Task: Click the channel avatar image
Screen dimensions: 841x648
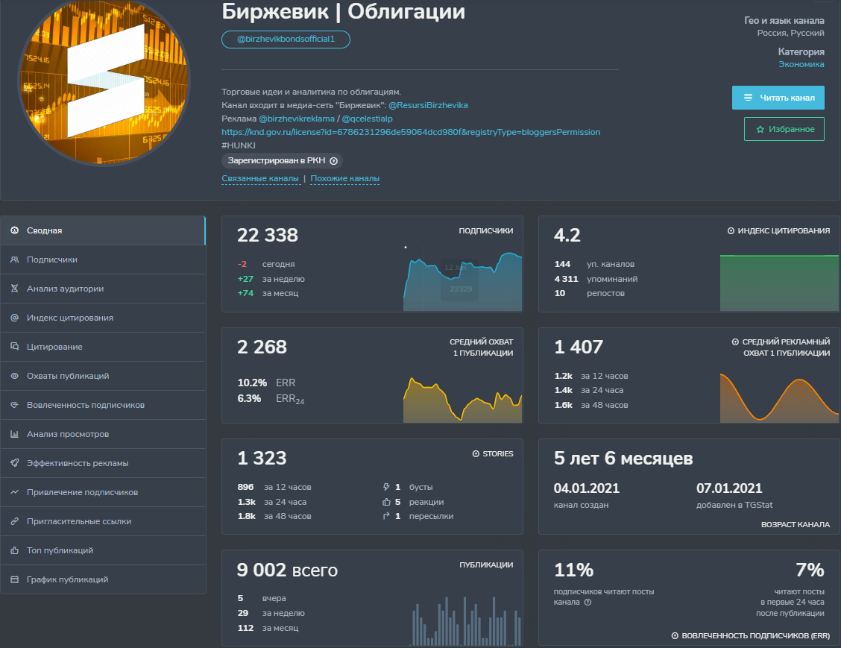Action: point(104,81)
